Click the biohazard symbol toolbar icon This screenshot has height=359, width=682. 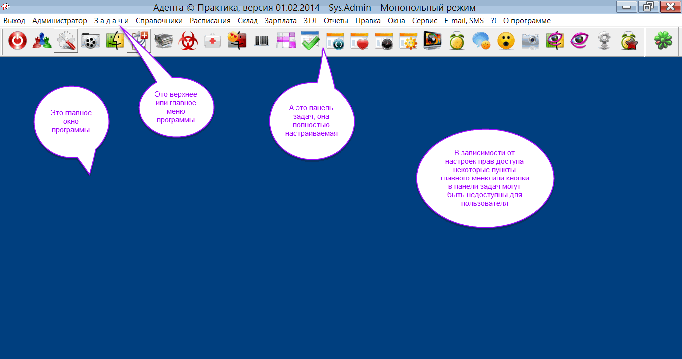[188, 41]
